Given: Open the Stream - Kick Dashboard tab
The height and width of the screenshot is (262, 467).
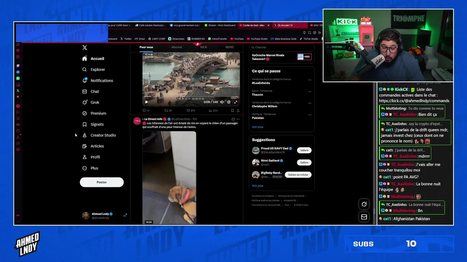Looking at the screenshot, I should 220,25.
